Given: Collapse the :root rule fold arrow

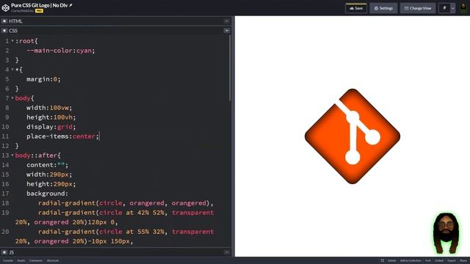Looking at the screenshot, I should point(12,41).
